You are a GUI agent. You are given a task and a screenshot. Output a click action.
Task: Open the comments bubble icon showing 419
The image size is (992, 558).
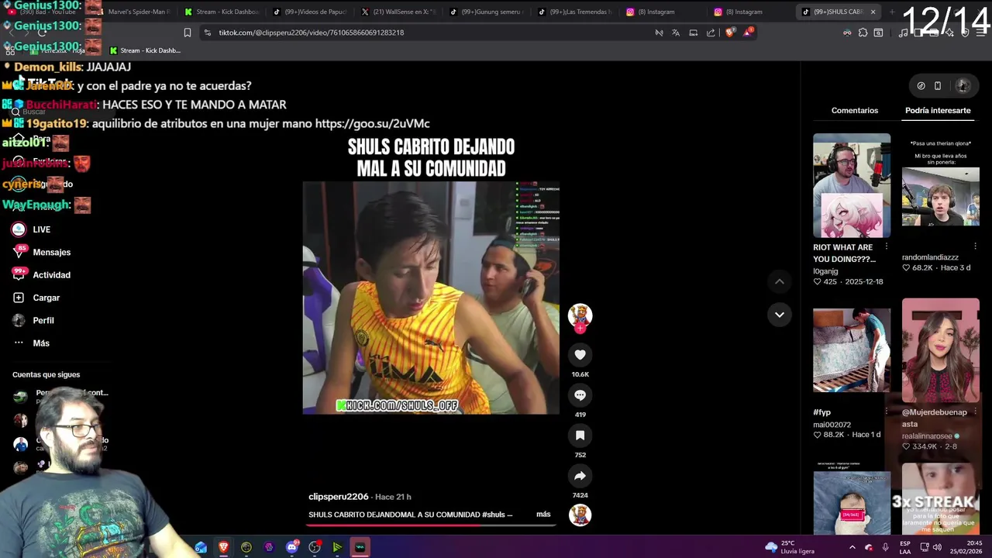tap(580, 394)
